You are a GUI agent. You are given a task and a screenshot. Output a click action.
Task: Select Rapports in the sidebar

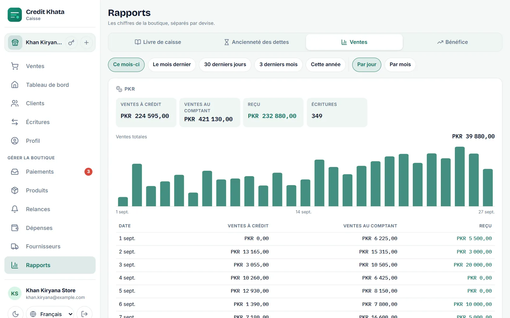[x=50, y=265]
